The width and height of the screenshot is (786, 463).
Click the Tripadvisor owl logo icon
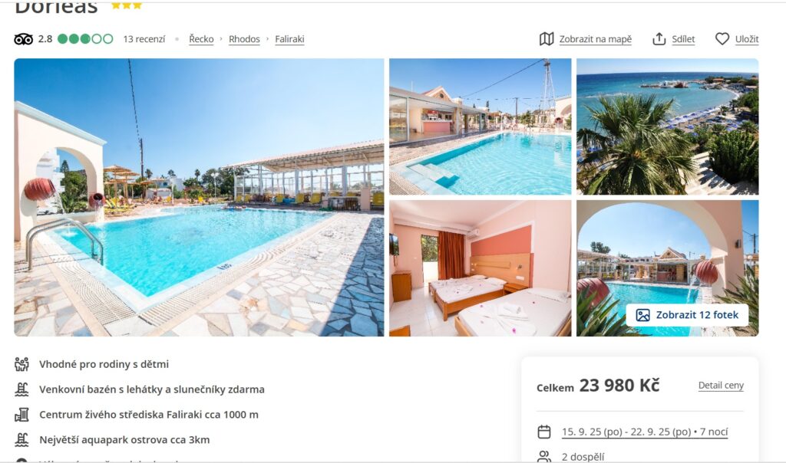pos(23,39)
